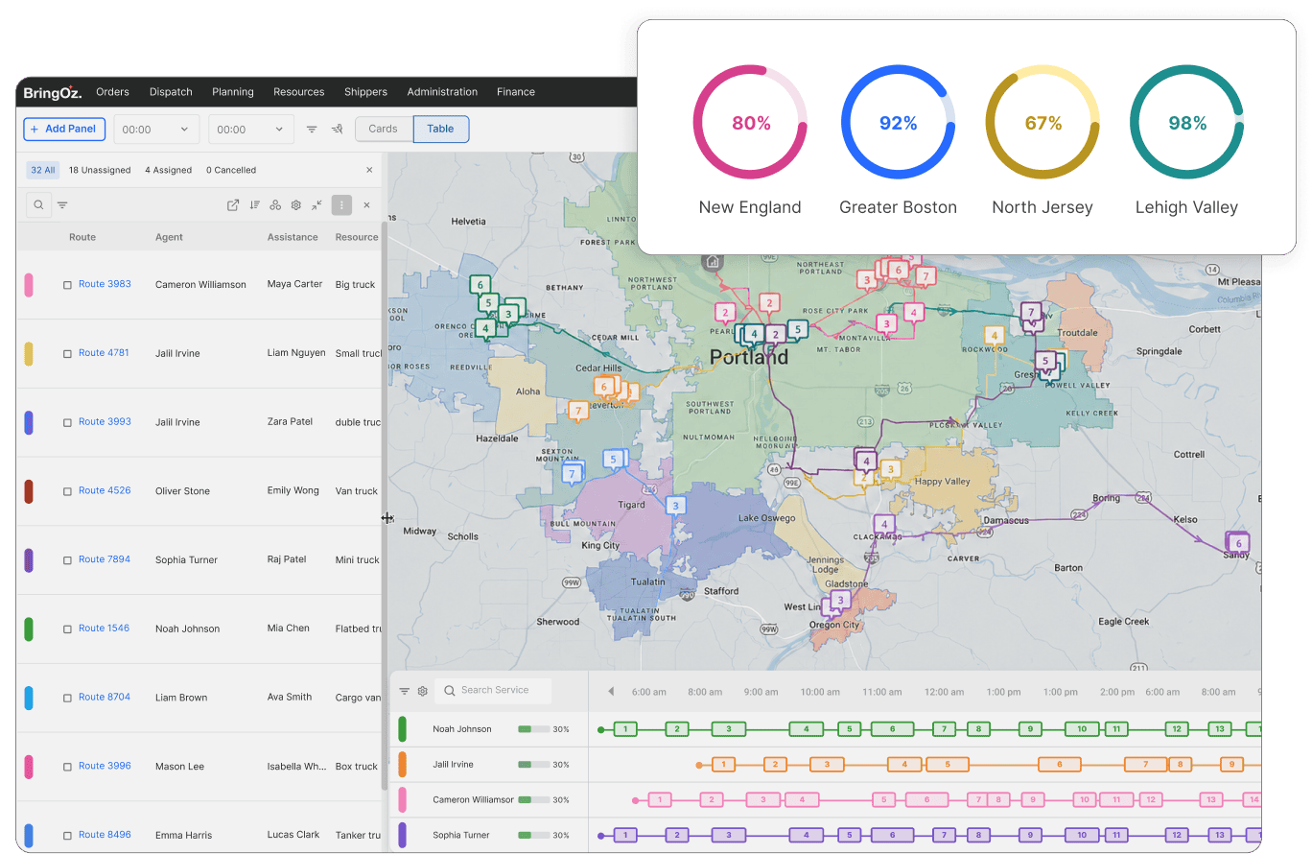
Task: Select the checkbox for Route 3996
Action: coord(67,767)
